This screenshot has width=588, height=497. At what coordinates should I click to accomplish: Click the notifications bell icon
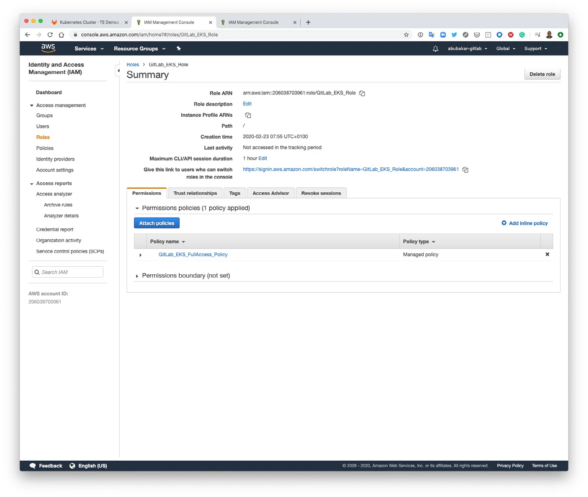click(435, 49)
